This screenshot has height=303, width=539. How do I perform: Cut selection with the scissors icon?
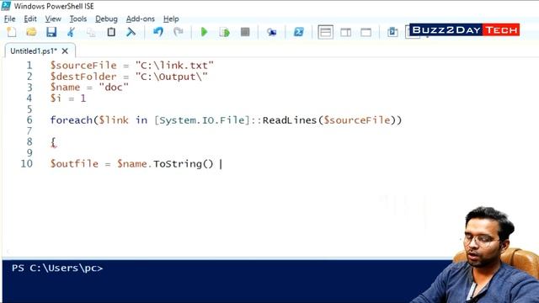click(71, 32)
